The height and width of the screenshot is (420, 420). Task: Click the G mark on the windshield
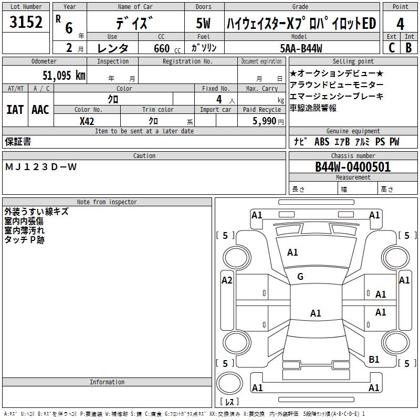point(300,277)
